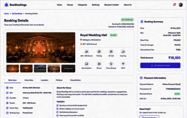Click the location pin icon near Malegaon
This screenshot has height=118, width=187.
pyautogui.click(x=81, y=40)
